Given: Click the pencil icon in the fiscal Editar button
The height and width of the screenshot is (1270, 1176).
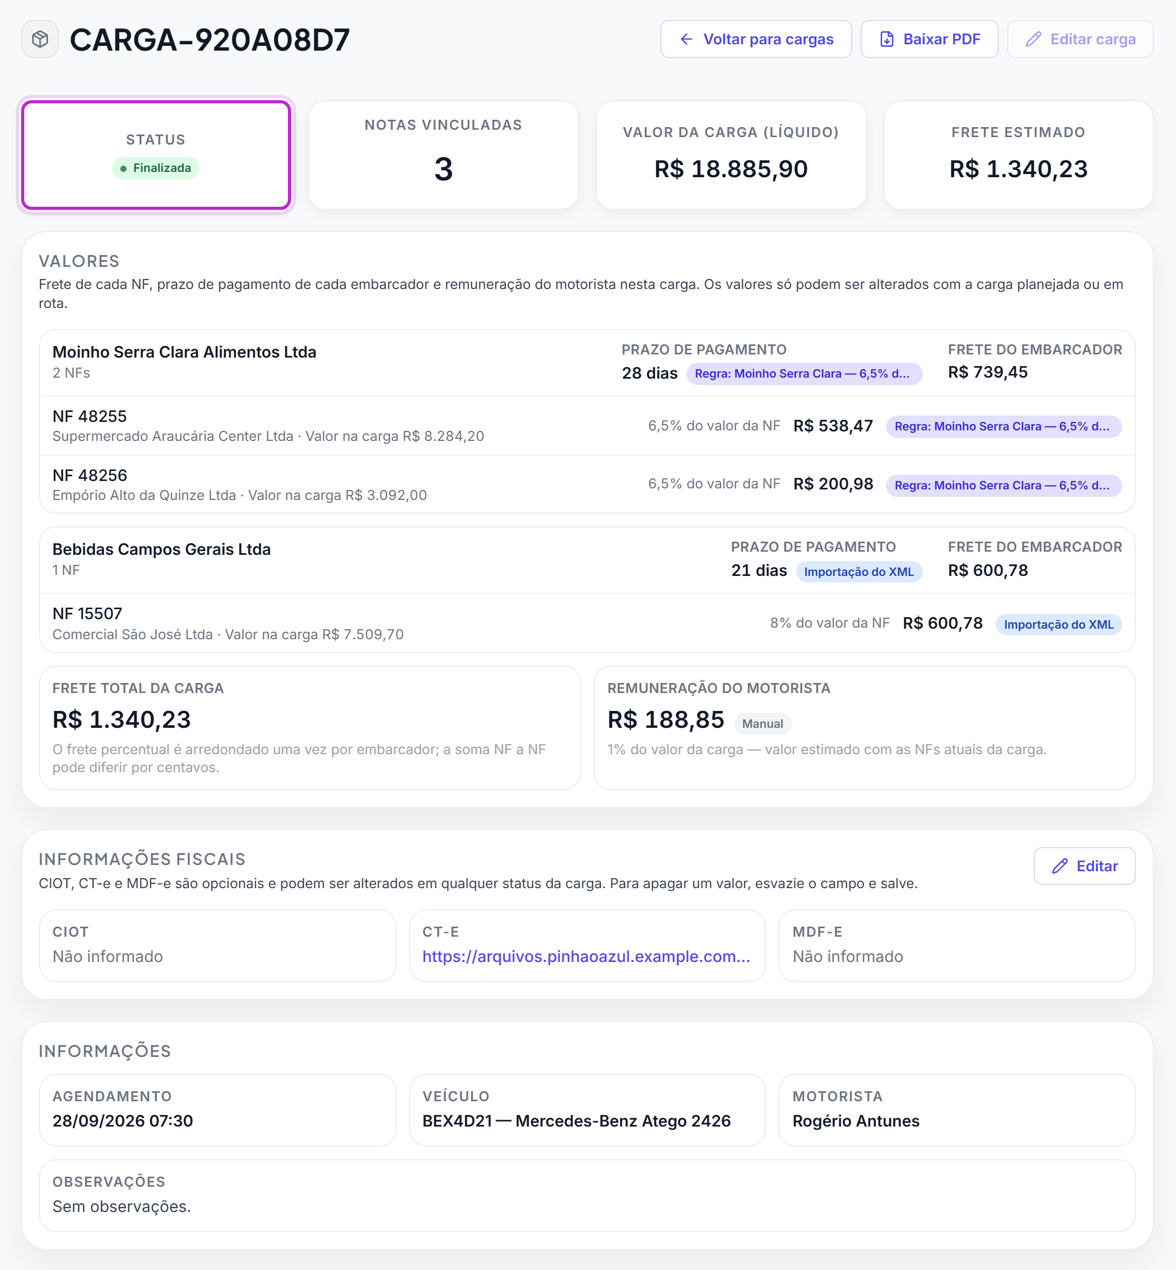Looking at the screenshot, I should 1059,866.
